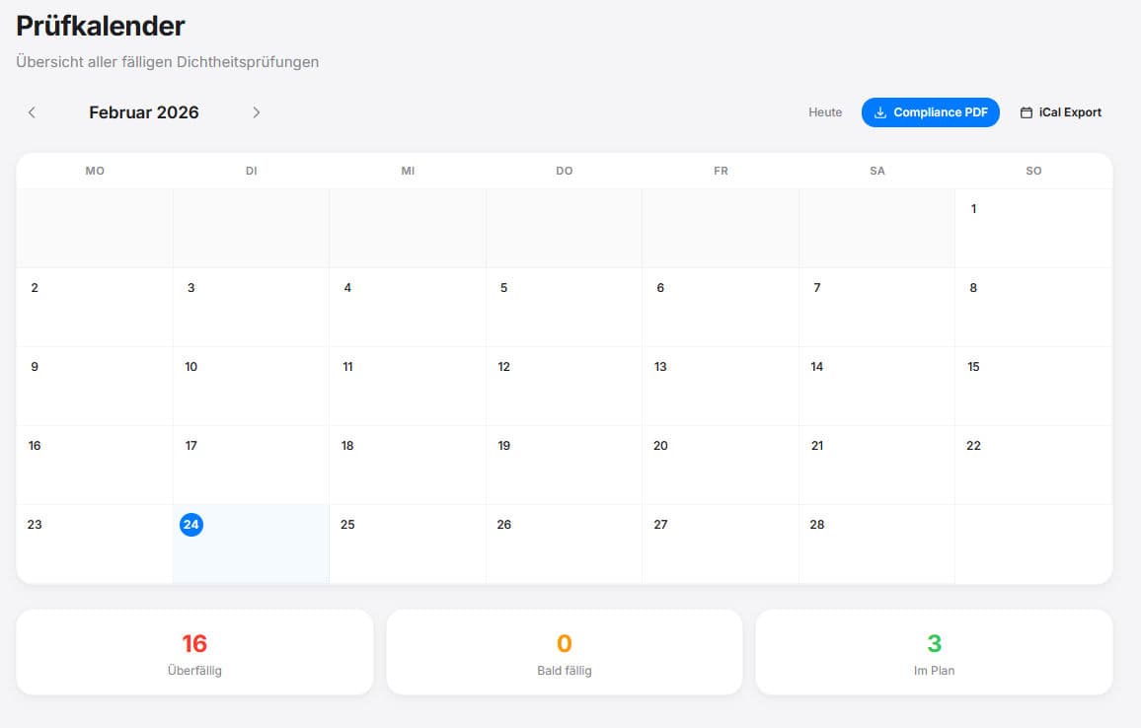This screenshot has height=728, width=1141.
Task: Select day 3 in the calendar
Action: point(251,308)
